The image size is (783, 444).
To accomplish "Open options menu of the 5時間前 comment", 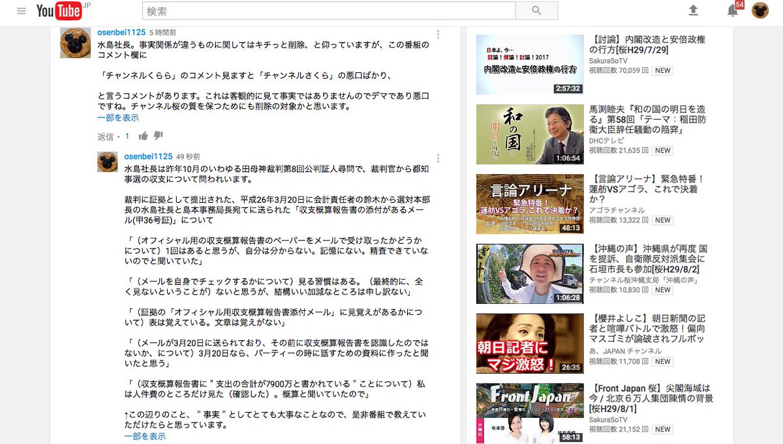I will point(438,35).
